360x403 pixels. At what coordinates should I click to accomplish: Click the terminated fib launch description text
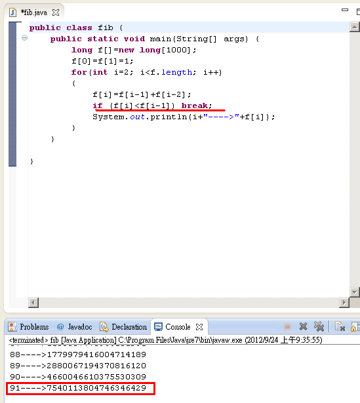point(165,340)
